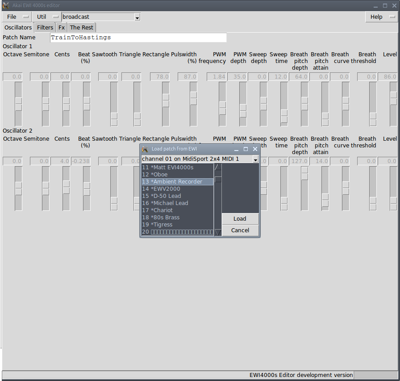Click Load patch dialog window icon
Image resolution: width=400 pixels, height=381 pixels.
[145, 149]
